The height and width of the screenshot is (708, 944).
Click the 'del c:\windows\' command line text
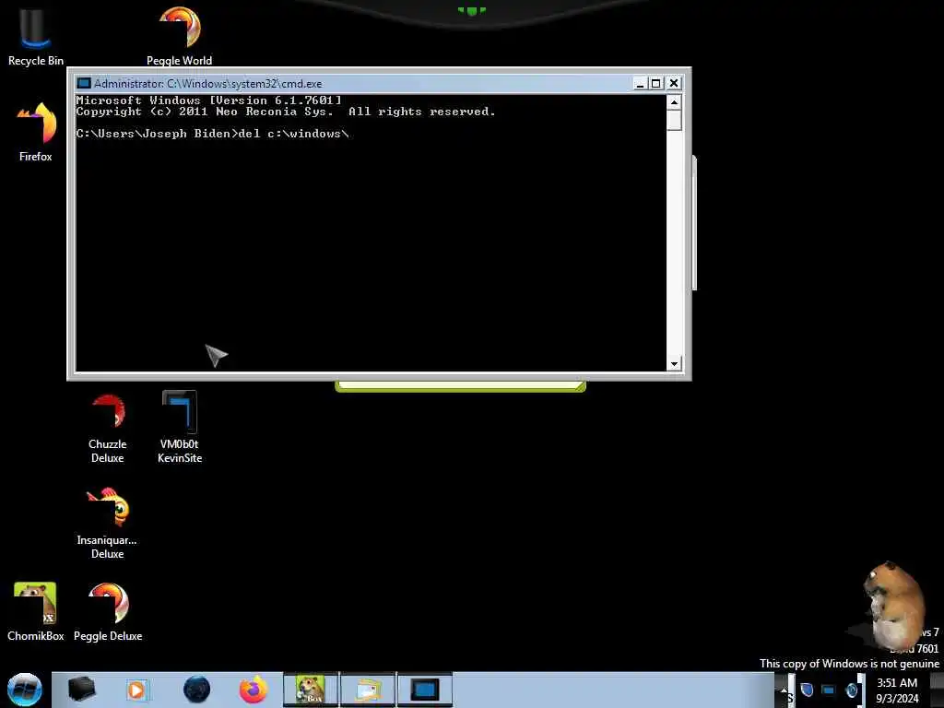pyautogui.click(x=294, y=134)
